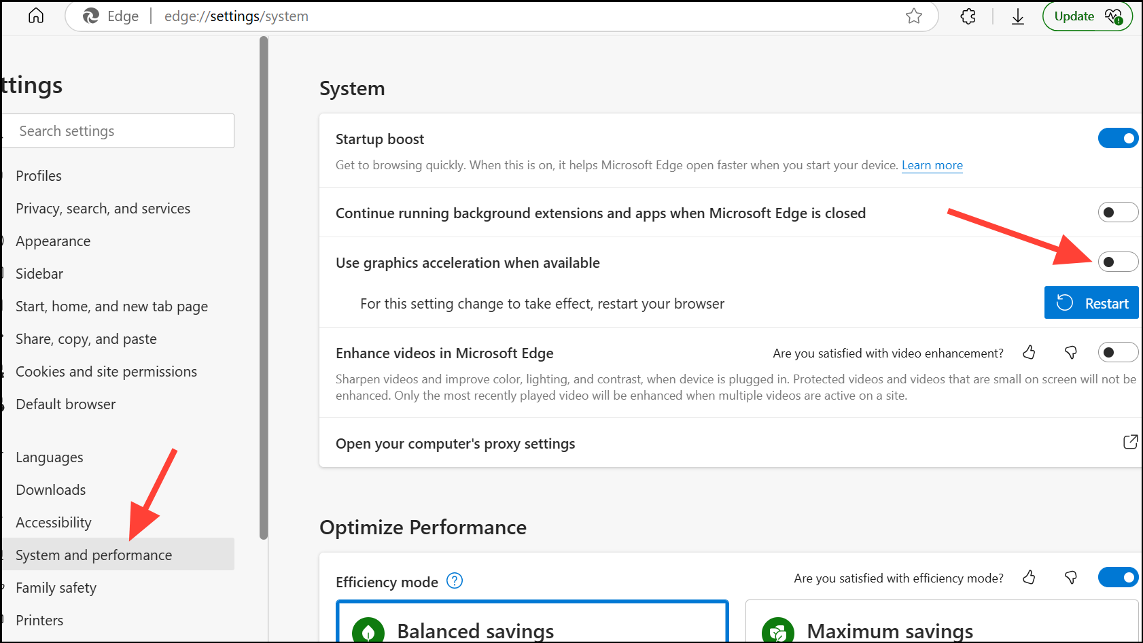Go to the Appearance settings section

click(53, 241)
